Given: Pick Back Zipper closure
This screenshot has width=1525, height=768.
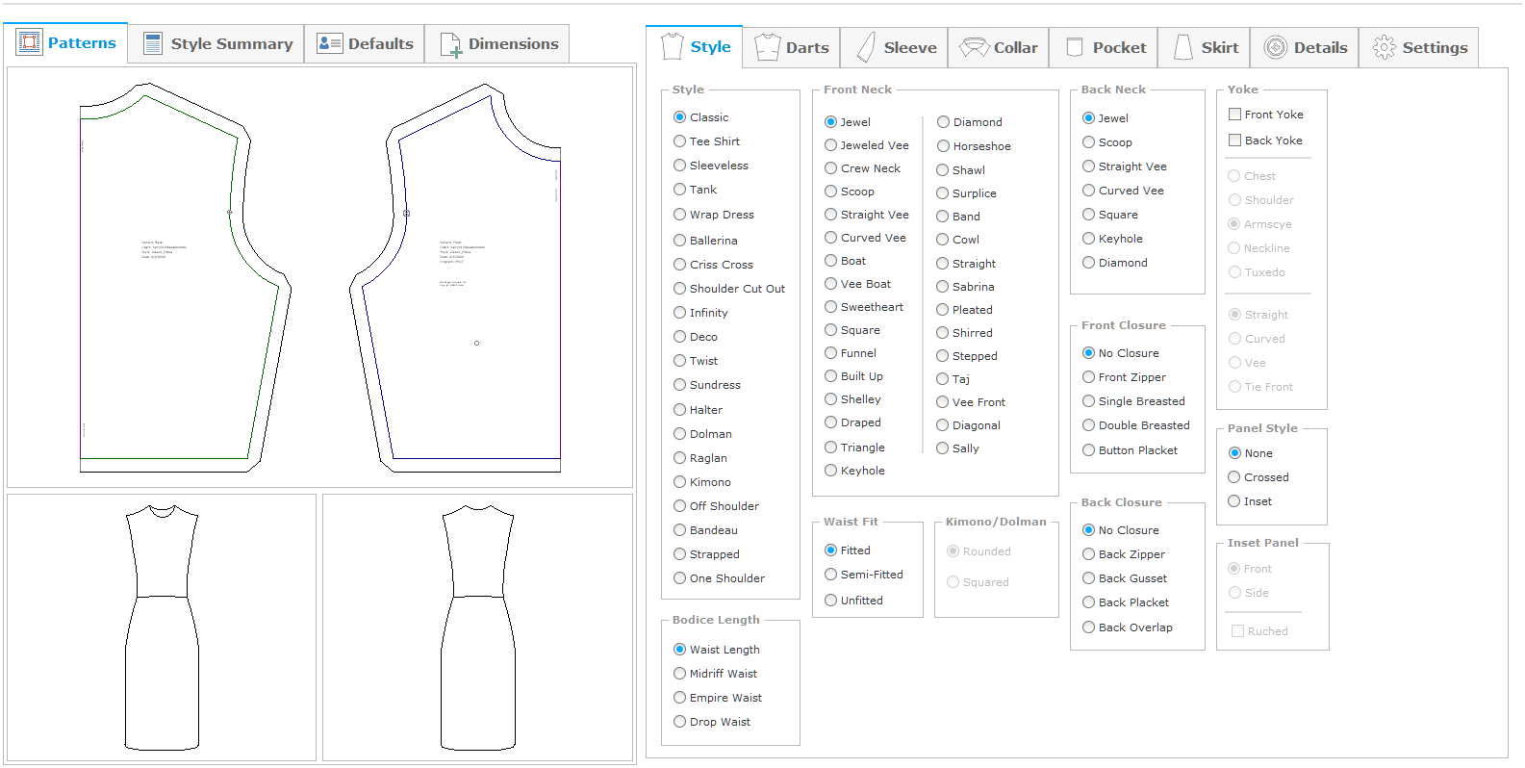Looking at the screenshot, I should point(1088,554).
